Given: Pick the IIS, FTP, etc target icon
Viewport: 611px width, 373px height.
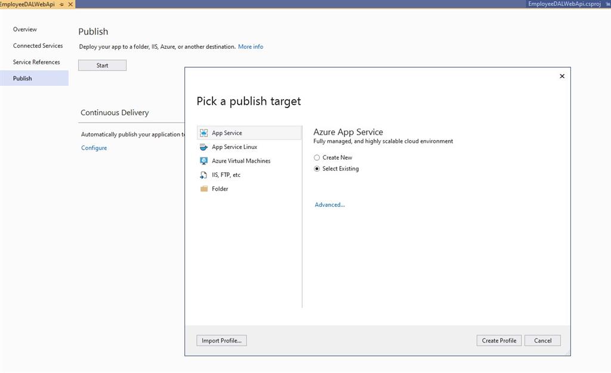Looking at the screenshot, I should coord(203,175).
